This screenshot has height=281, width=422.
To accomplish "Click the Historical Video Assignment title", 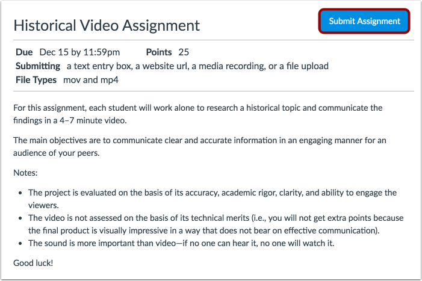I will [x=107, y=26].
